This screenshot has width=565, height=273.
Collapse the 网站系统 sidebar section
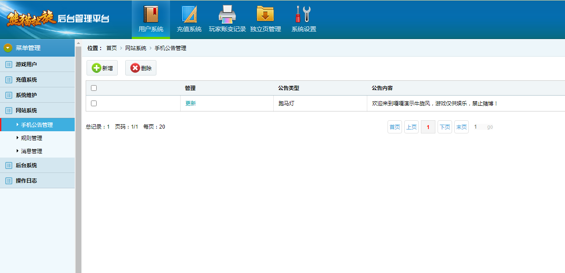[26, 111]
